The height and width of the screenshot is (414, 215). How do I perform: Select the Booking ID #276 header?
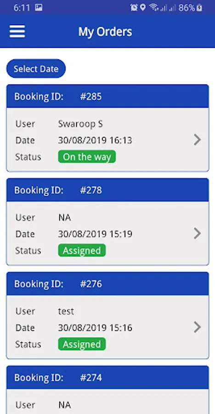[107, 283]
